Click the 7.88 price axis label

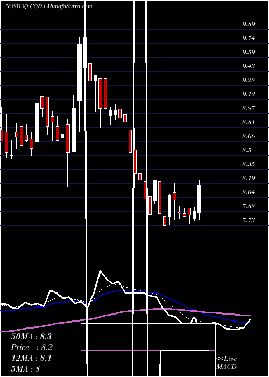click(249, 206)
